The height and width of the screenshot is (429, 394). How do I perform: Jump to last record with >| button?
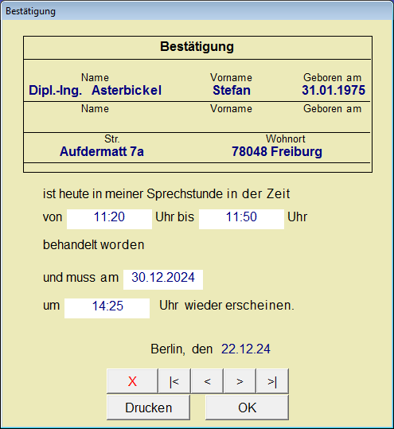pos(272,380)
